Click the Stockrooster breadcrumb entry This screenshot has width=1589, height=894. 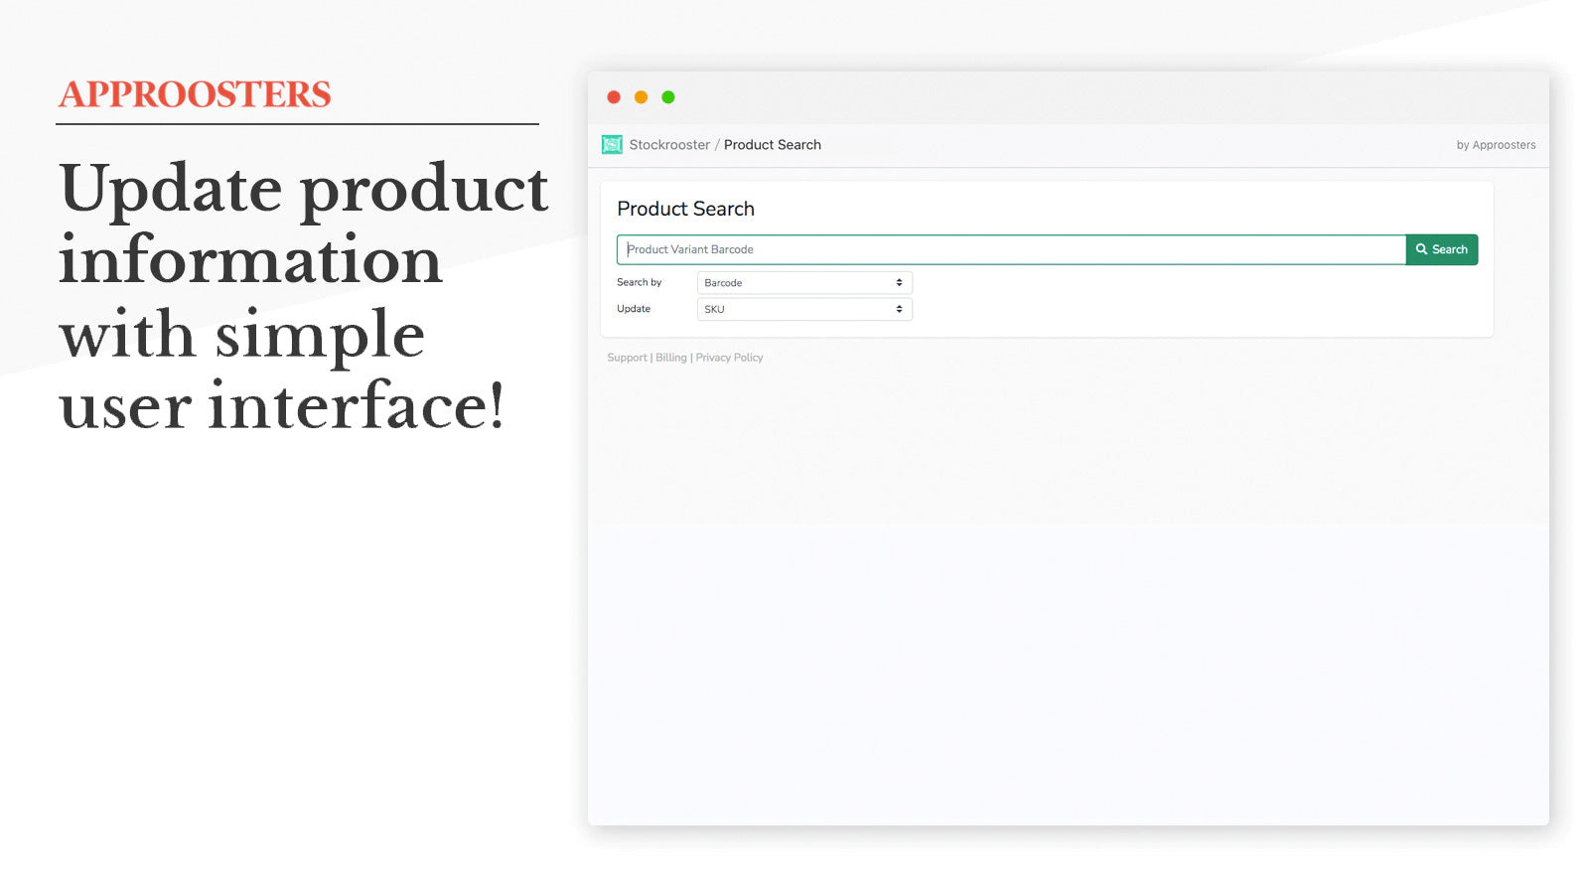pos(669,144)
